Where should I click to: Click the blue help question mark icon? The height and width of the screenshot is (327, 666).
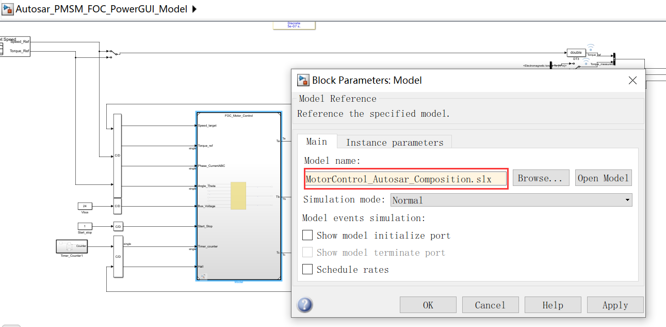pyautogui.click(x=304, y=305)
